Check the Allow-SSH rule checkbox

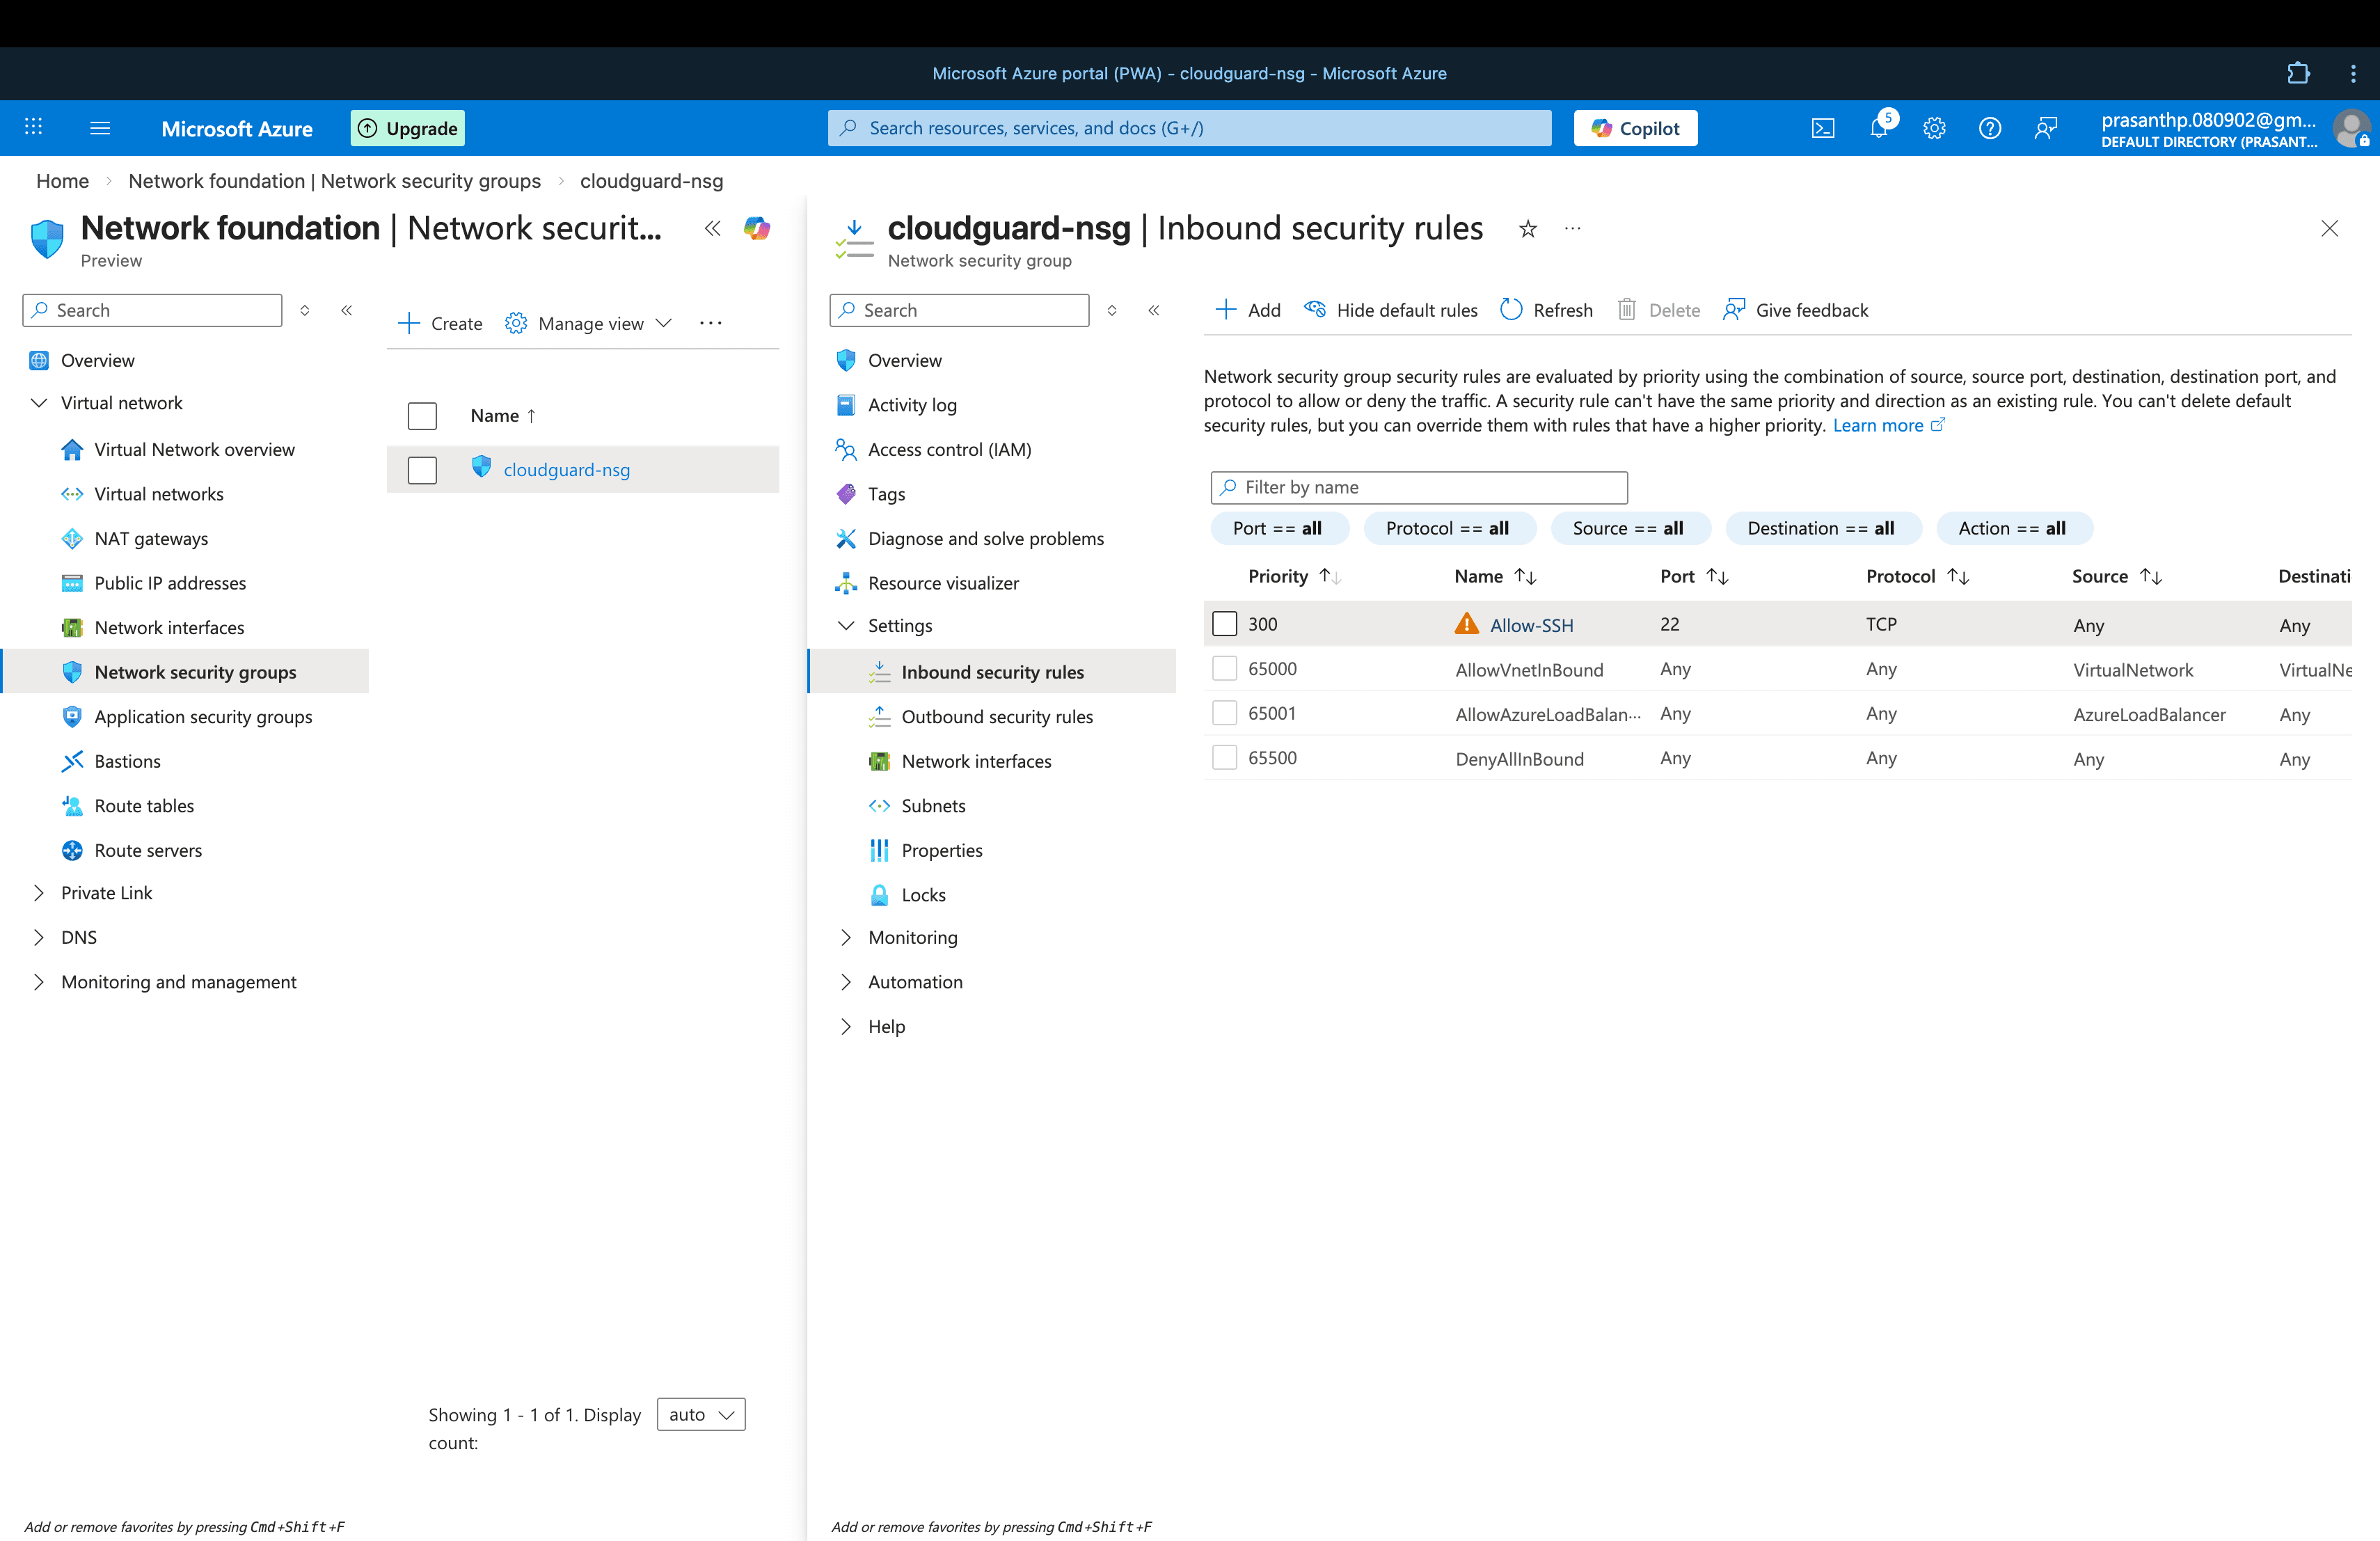(x=1224, y=624)
